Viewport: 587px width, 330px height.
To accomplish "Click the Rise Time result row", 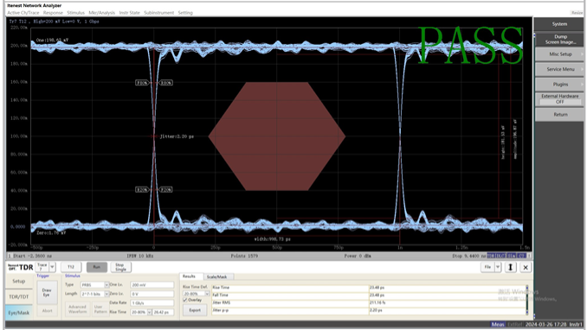I will [x=369, y=288].
